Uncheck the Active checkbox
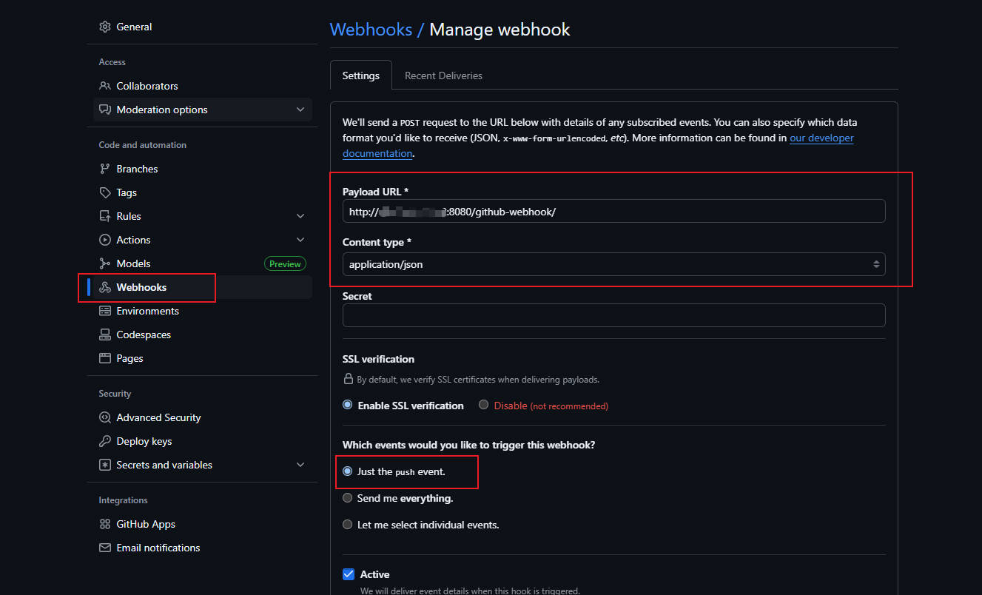 349,574
